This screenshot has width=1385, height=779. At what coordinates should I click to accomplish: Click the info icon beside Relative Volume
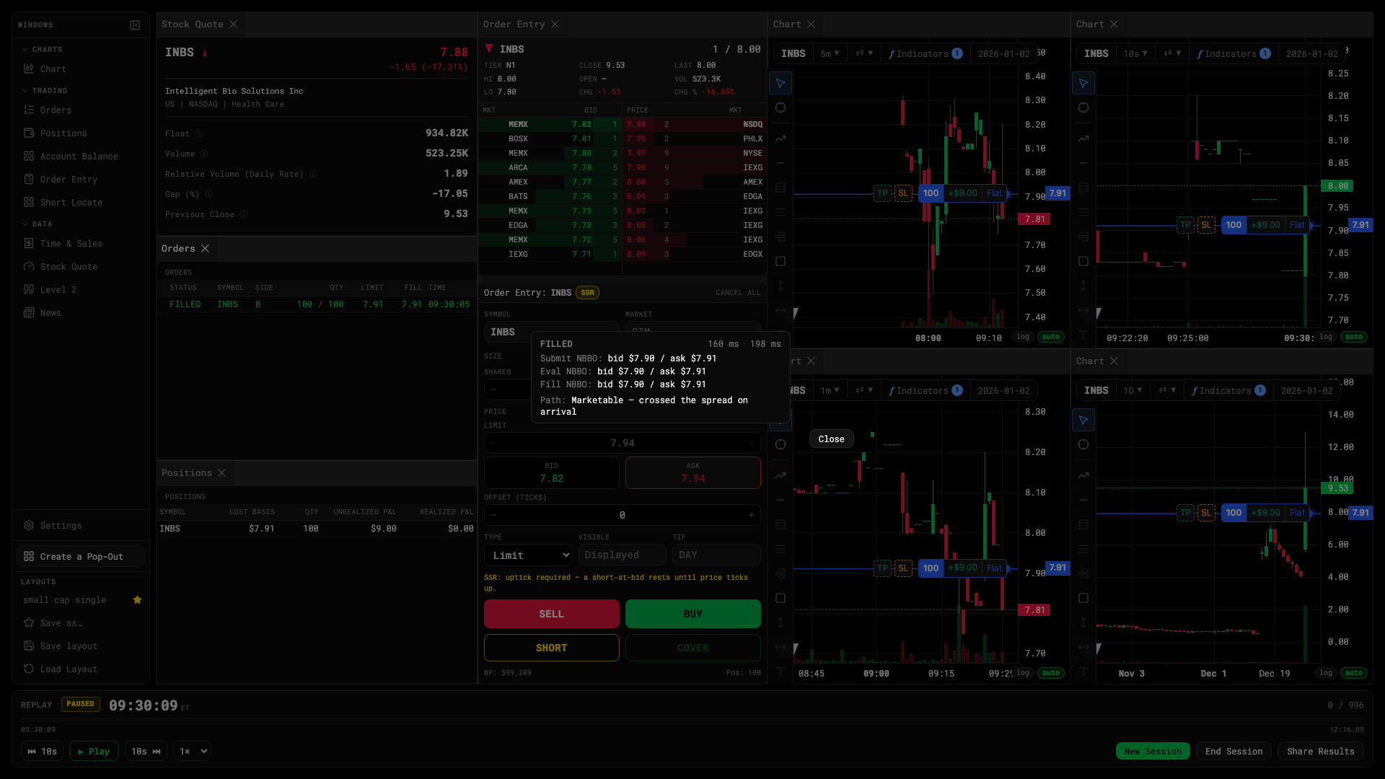pyautogui.click(x=312, y=174)
